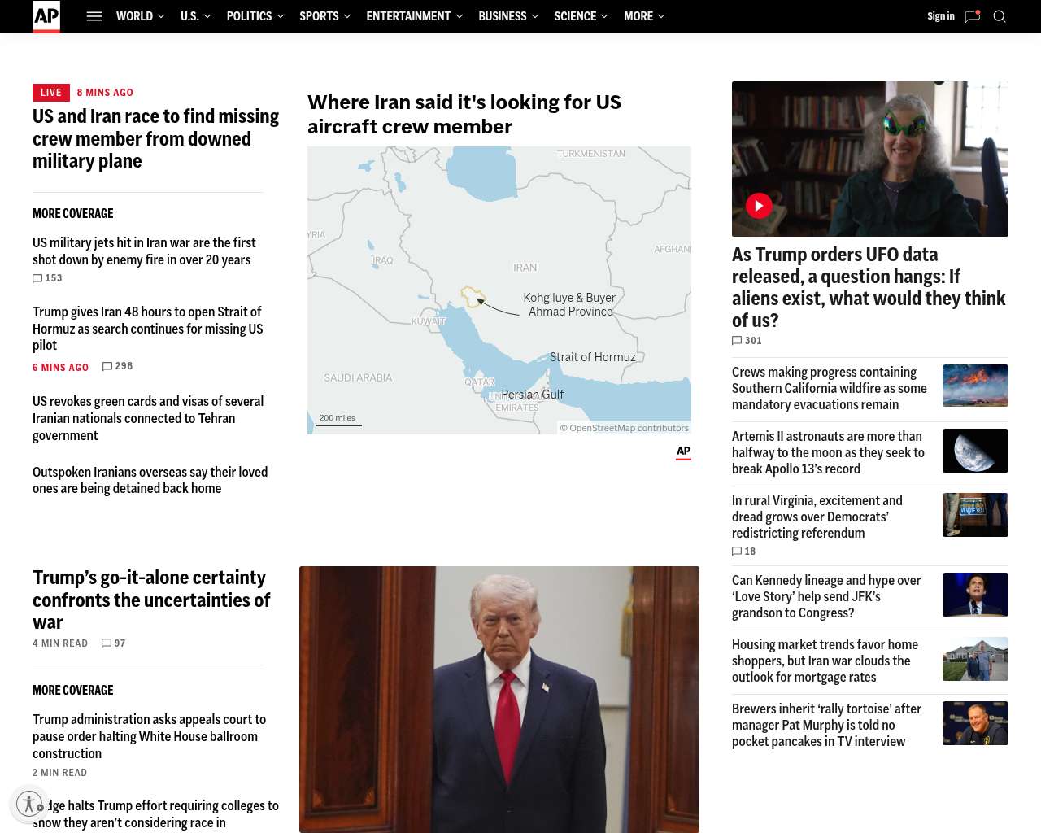The image size is (1041, 833).
Task: Open the hamburger navigation menu
Action: pos(94,16)
